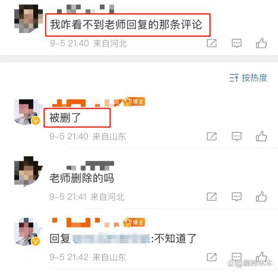Open the reply icon on the 被删了 comment
Screen dimensions: 278x273
pos(236,136)
